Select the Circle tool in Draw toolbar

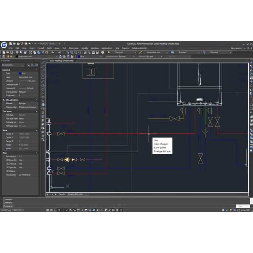(43, 86)
